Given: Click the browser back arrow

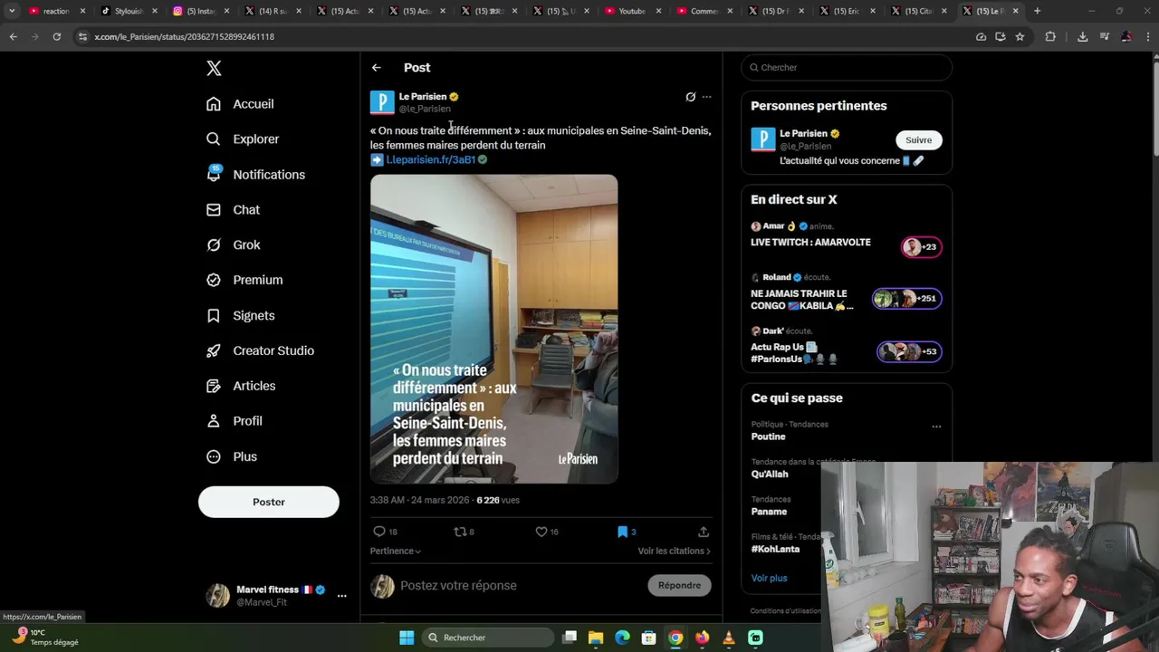Looking at the screenshot, I should pyautogui.click(x=13, y=37).
